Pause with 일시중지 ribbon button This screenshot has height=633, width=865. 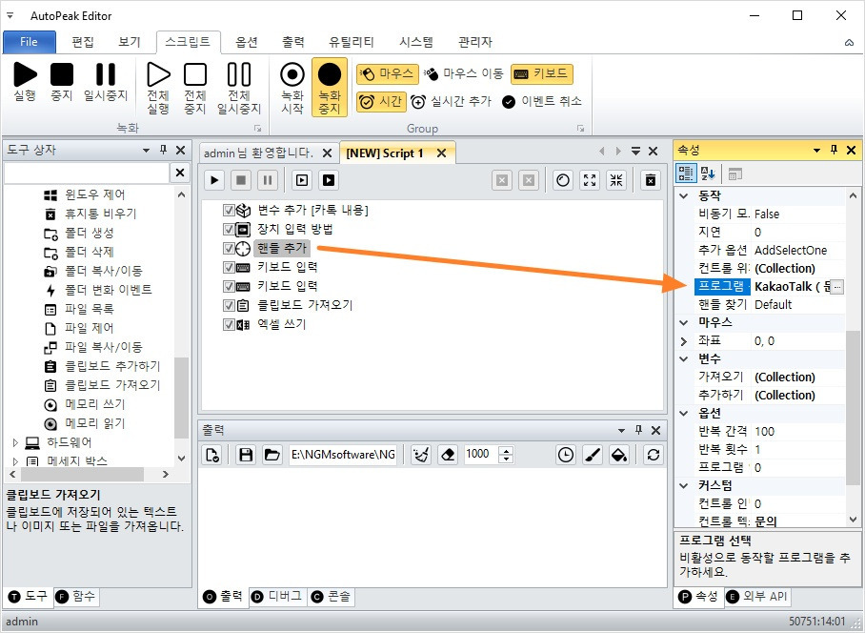[x=106, y=82]
